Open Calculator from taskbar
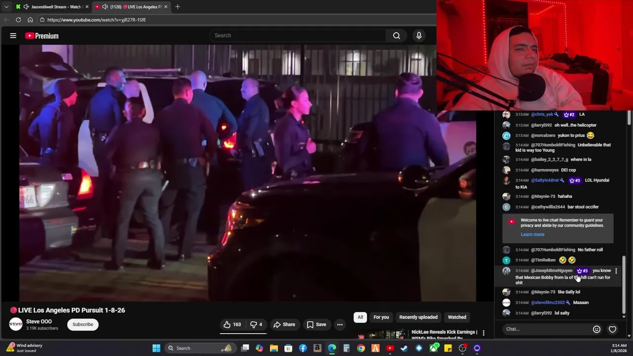 coord(346,348)
